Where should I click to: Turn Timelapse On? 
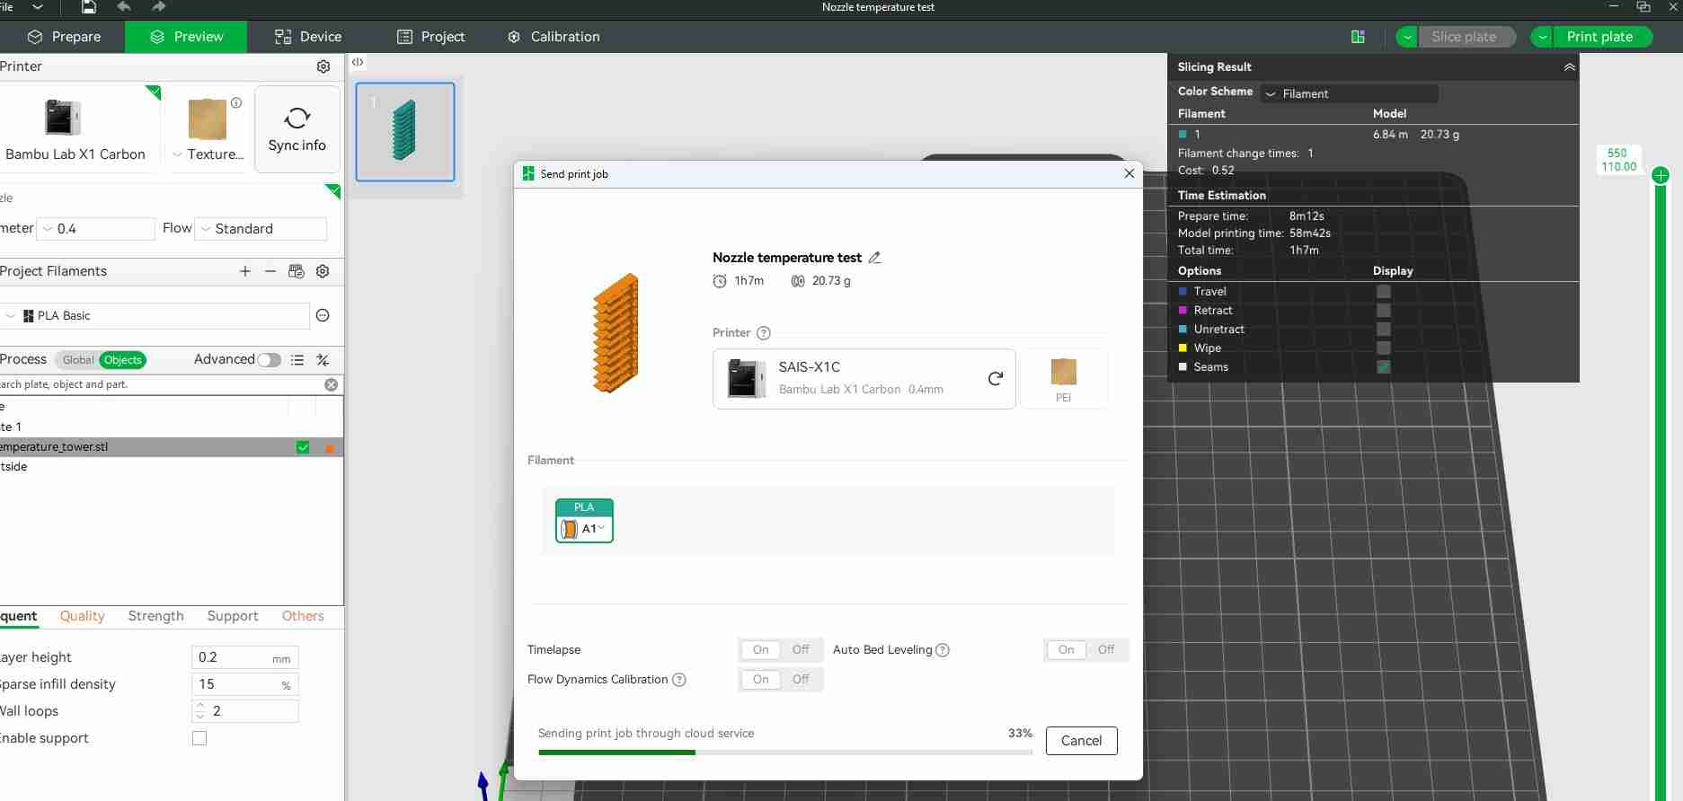[x=761, y=650]
